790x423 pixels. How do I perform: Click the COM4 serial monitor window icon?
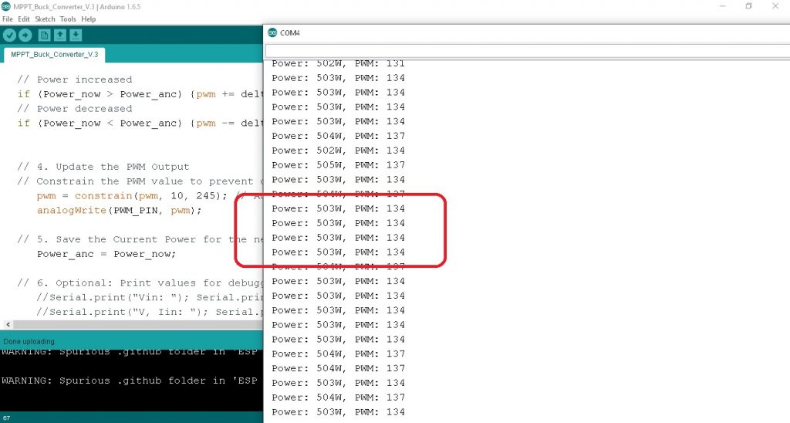point(272,32)
